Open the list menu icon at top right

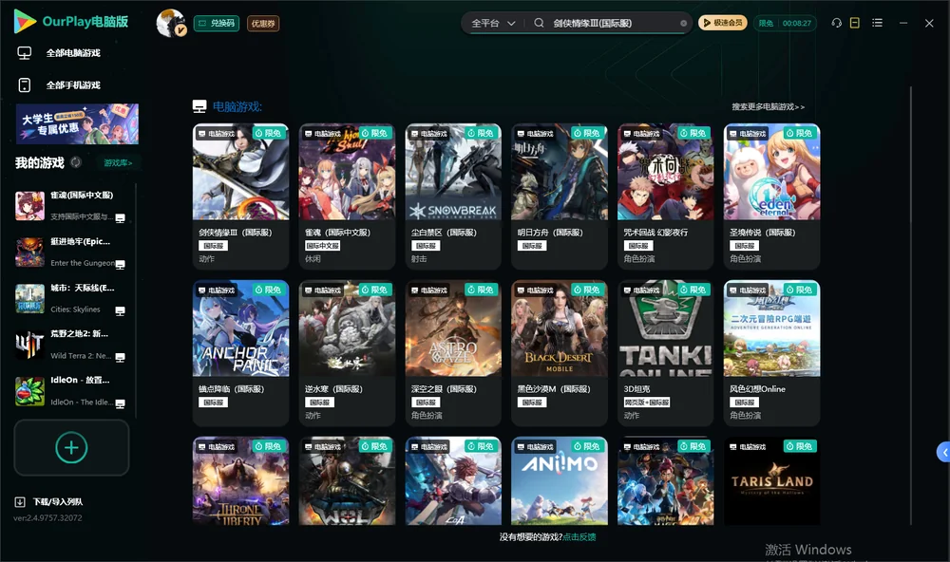877,23
